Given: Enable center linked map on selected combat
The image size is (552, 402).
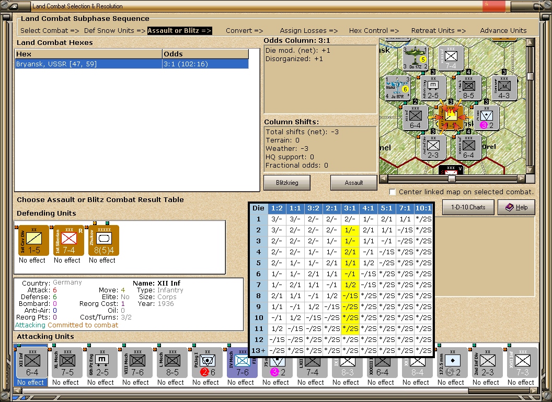Looking at the screenshot, I should tap(392, 192).
